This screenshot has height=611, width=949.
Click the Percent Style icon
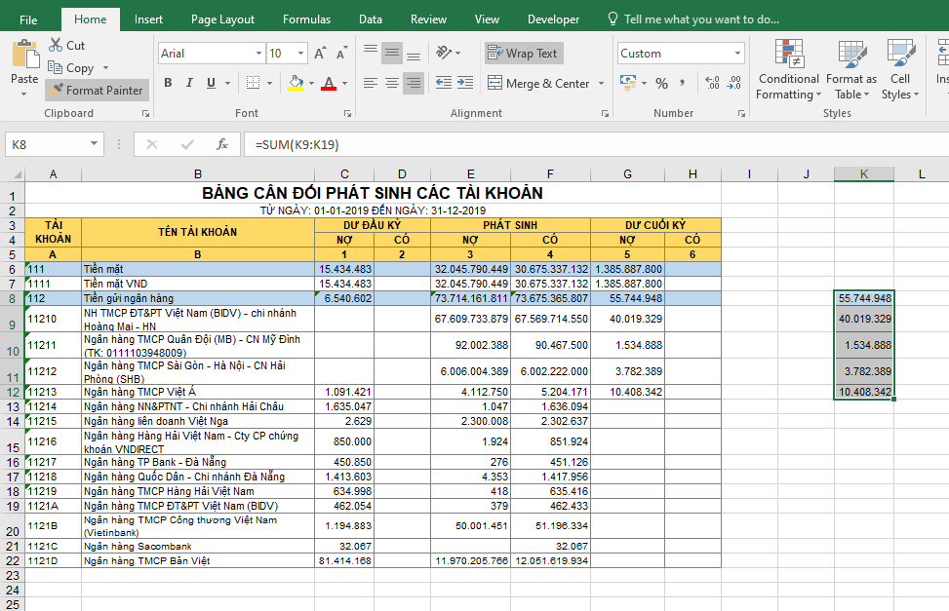click(x=661, y=84)
